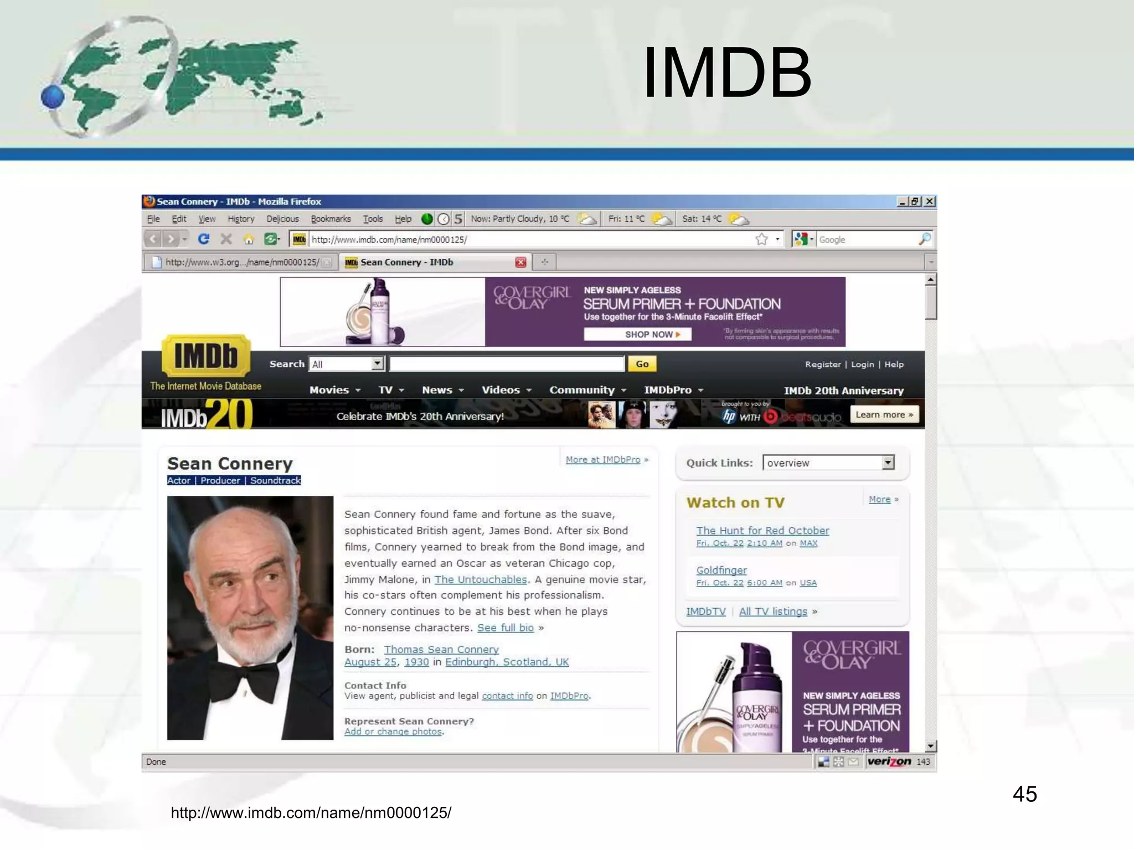Click the mail icon in the status bar
The image size is (1134, 850).
(x=854, y=762)
